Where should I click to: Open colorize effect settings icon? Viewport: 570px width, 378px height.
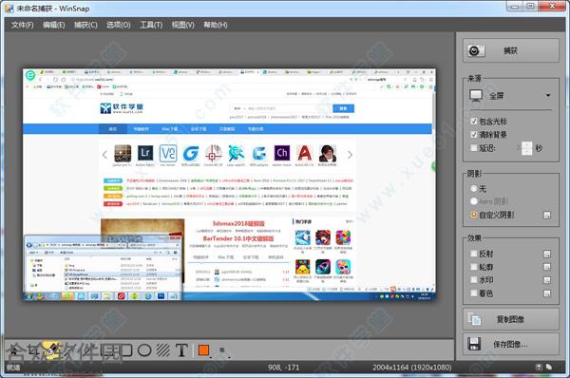[x=547, y=293]
